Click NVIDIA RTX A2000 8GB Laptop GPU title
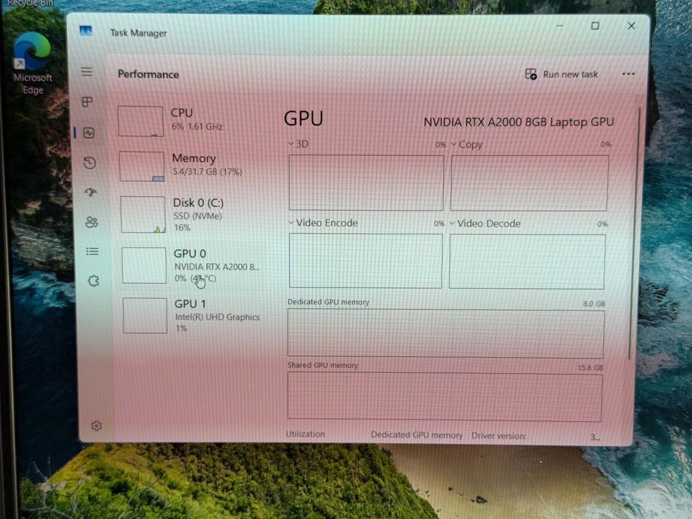 tap(519, 122)
